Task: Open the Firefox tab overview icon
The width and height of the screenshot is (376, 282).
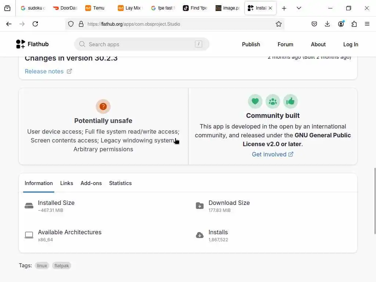Action: coord(7,8)
